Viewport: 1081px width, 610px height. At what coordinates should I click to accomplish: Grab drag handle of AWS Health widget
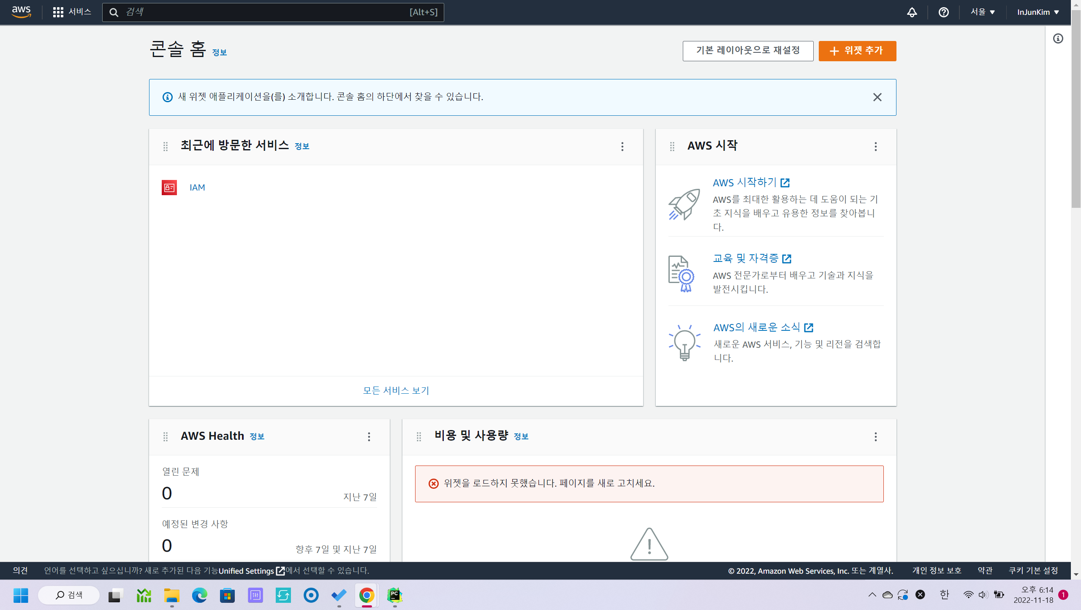(166, 437)
